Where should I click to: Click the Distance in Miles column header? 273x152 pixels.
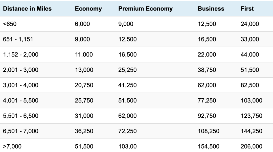tap(27, 9)
